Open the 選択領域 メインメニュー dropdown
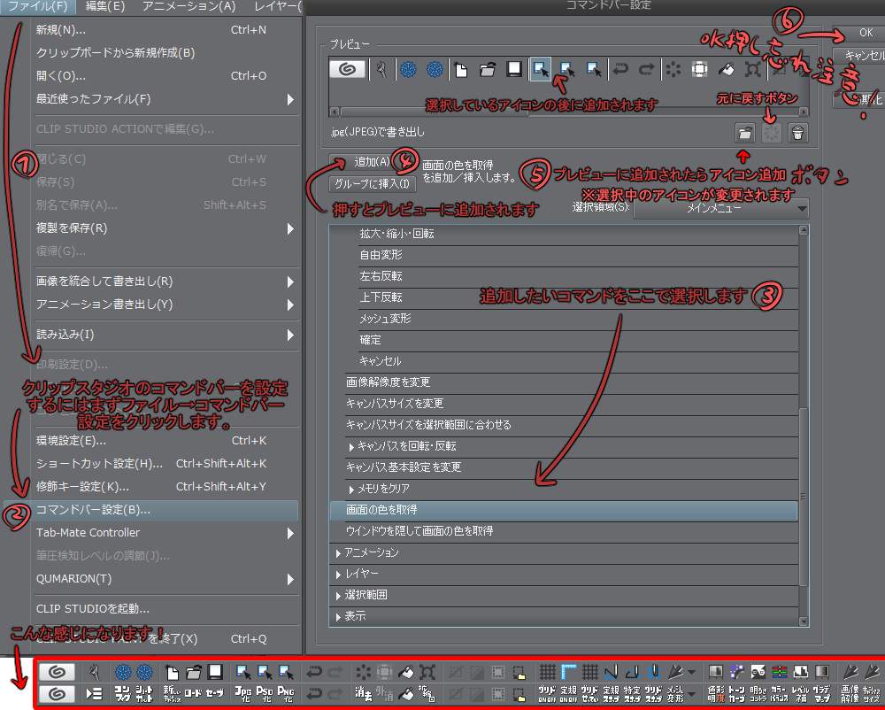Image resolution: width=885 pixels, height=710 pixels. (720, 208)
